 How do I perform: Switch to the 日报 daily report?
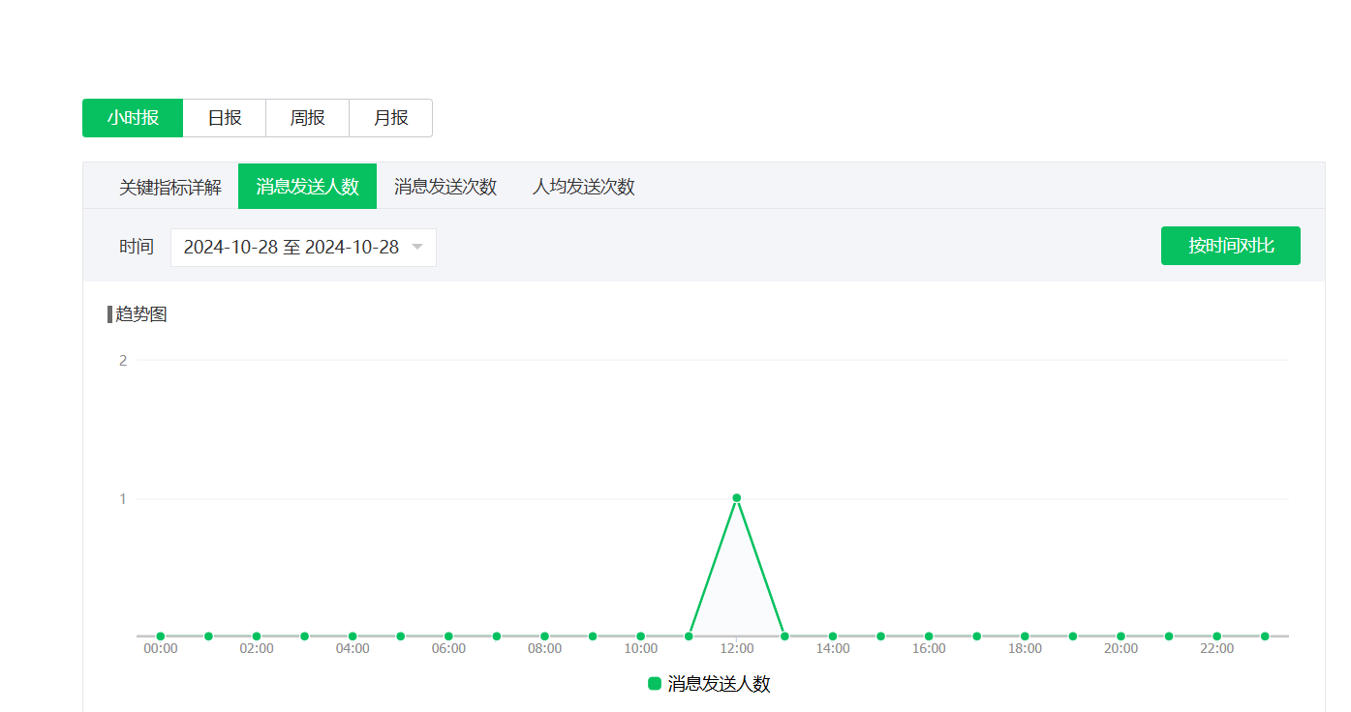[x=225, y=118]
